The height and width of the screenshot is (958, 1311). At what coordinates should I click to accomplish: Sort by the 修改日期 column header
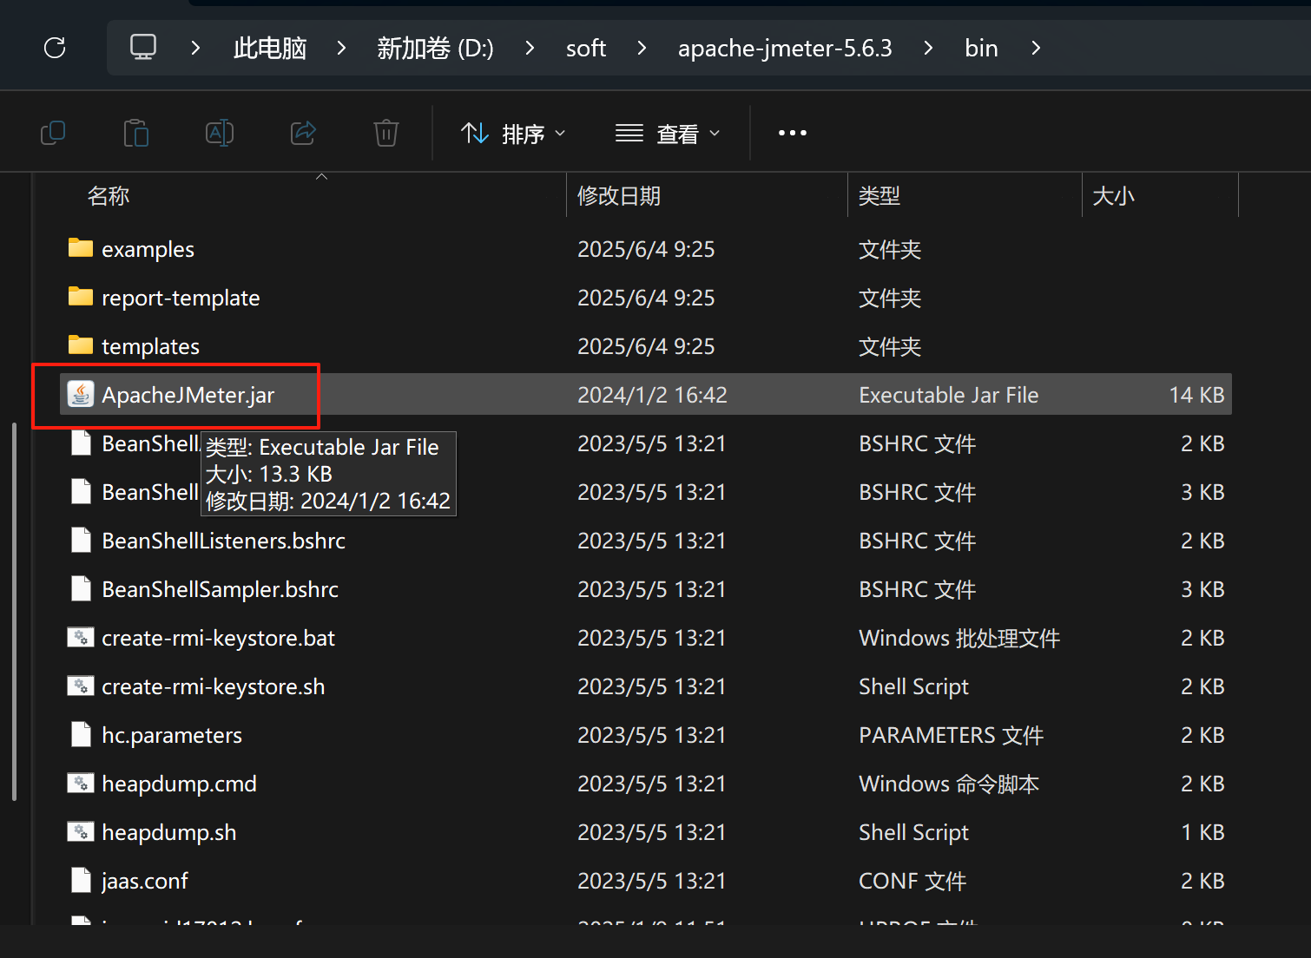click(x=619, y=196)
